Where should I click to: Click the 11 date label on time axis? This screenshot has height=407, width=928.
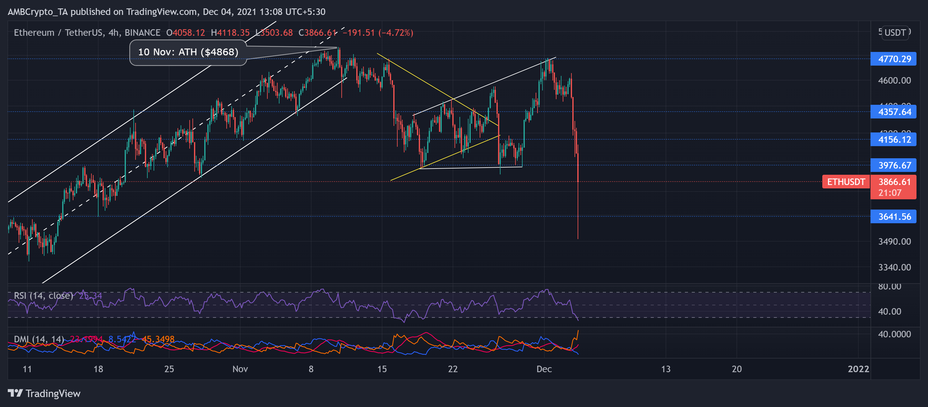pyautogui.click(x=27, y=369)
